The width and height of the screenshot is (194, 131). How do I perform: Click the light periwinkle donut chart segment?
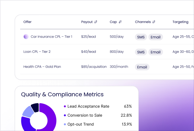click(28, 112)
